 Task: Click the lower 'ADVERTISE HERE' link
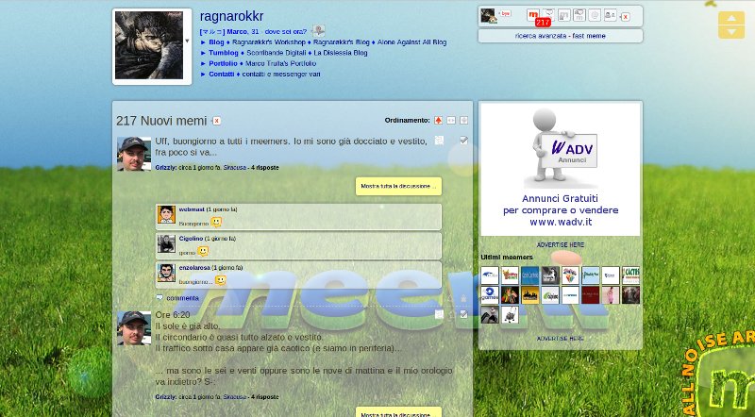click(561, 339)
